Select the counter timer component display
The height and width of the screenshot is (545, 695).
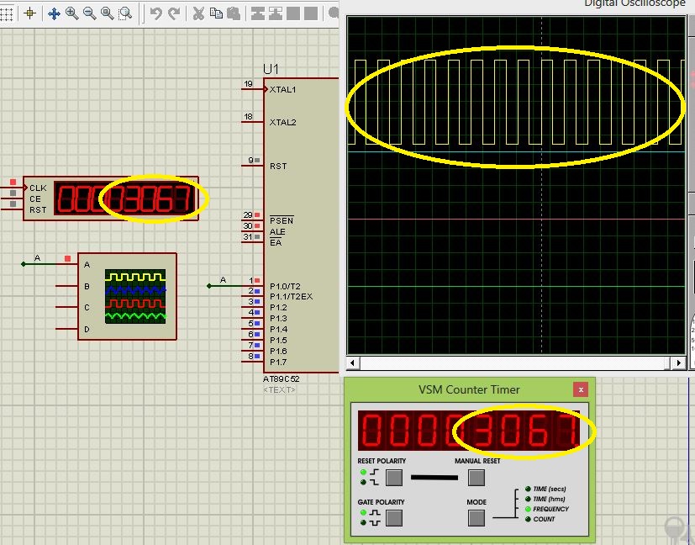[125, 198]
